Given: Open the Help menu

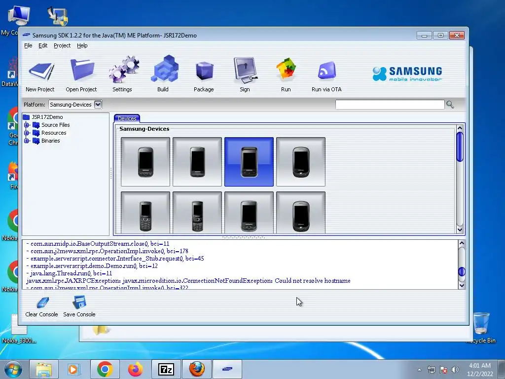Looking at the screenshot, I should [82, 45].
